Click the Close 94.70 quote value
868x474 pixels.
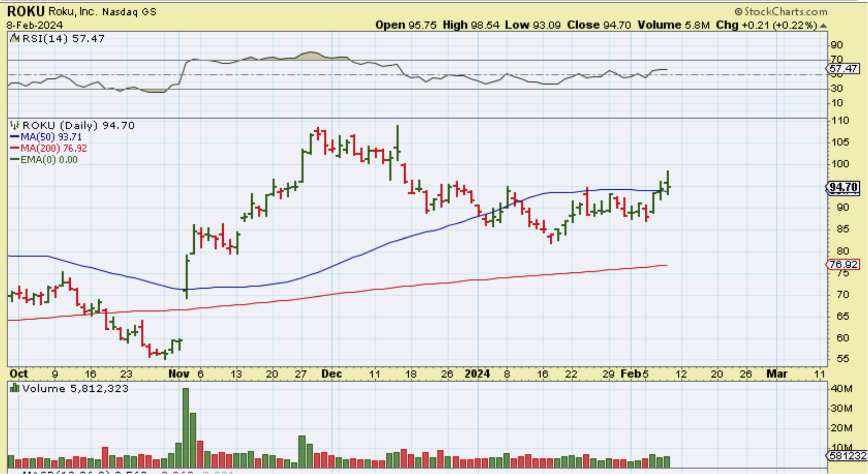pyautogui.click(x=599, y=25)
